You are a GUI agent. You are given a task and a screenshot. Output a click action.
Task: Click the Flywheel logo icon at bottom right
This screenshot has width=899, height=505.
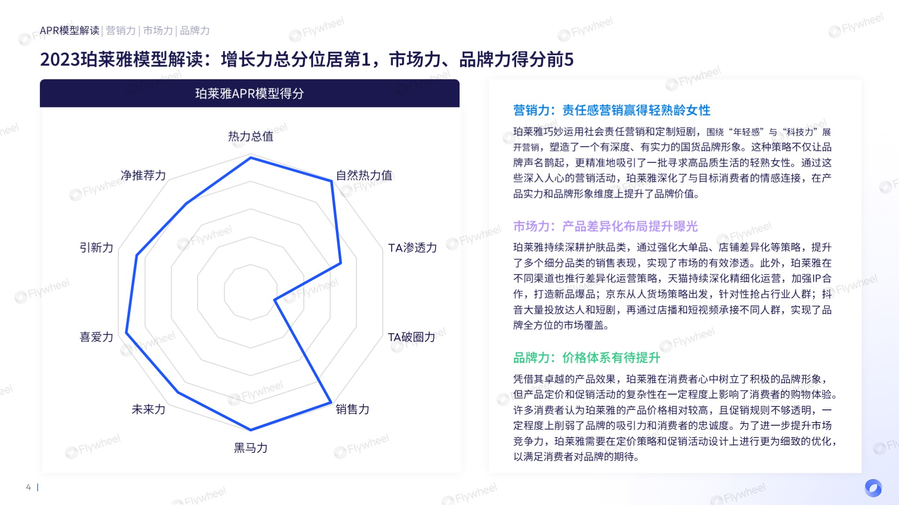click(873, 488)
